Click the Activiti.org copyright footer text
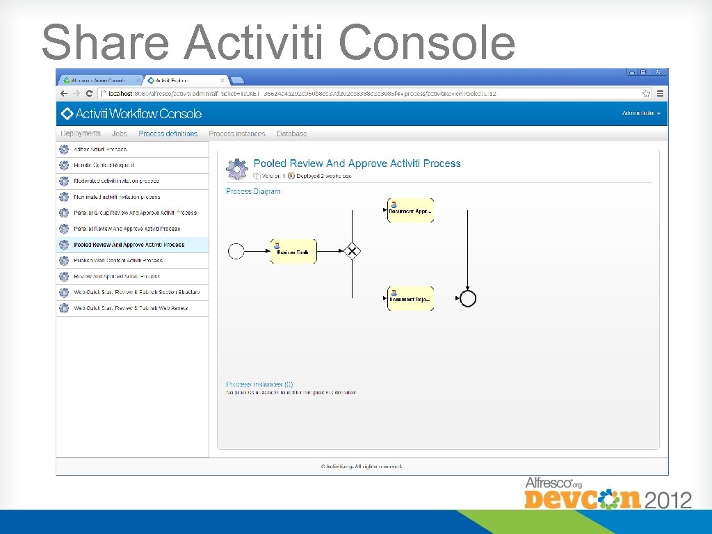 [362, 467]
